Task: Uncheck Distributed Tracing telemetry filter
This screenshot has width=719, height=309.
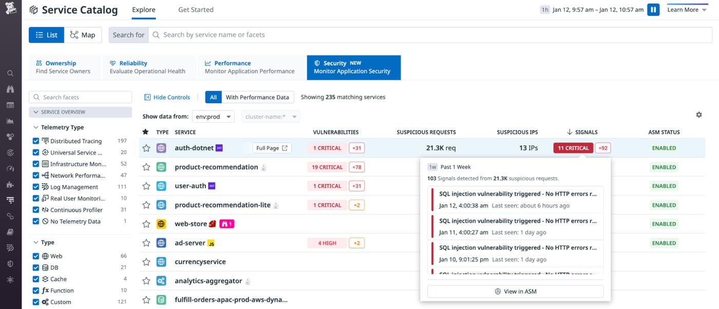Action: pos(36,141)
